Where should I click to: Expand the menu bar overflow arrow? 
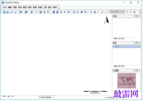(x=59, y=8)
